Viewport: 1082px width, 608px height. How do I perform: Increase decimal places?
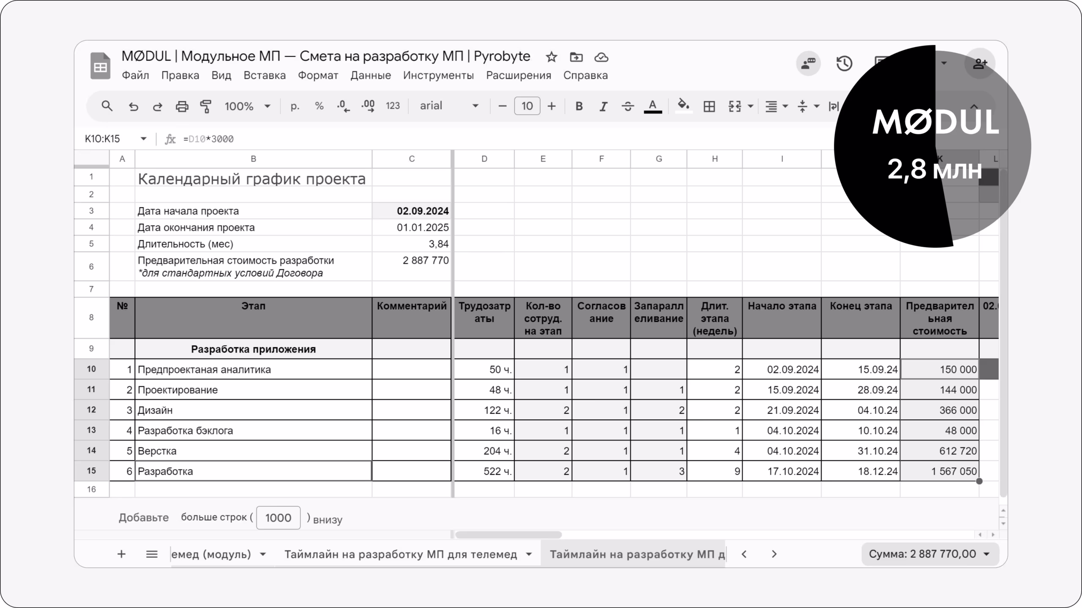coord(368,106)
